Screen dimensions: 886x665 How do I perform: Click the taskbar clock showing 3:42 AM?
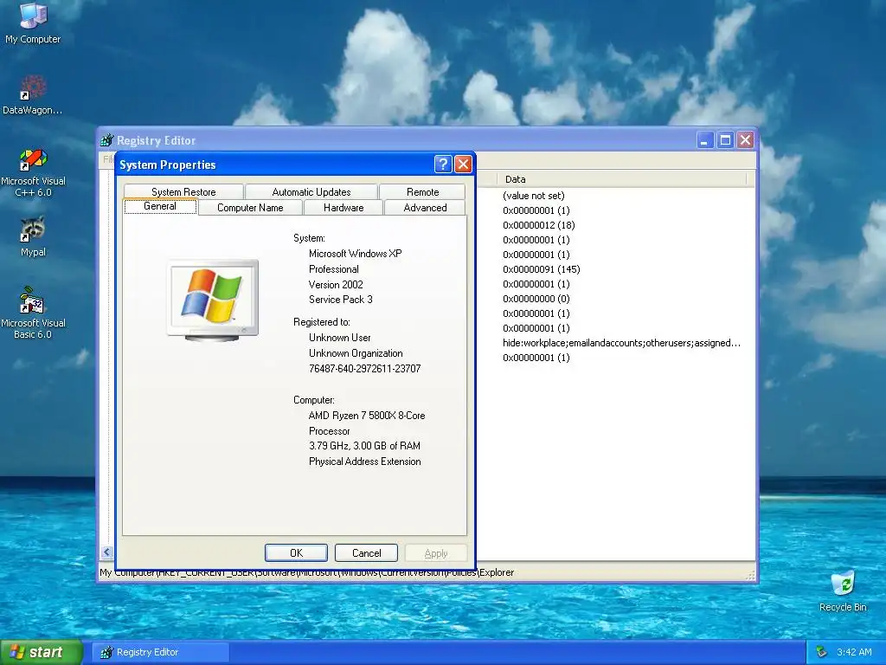coord(854,652)
